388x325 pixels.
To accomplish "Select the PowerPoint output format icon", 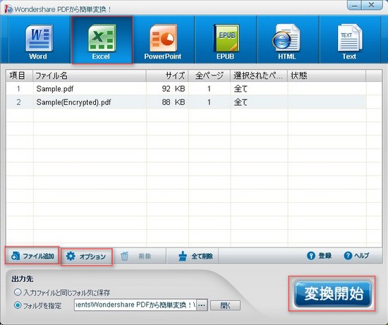I will (x=164, y=39).
